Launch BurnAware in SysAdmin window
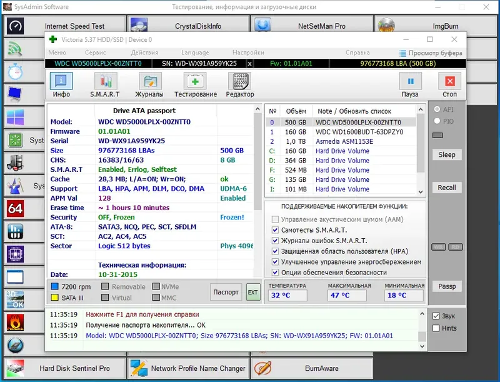 click(312, 368)
